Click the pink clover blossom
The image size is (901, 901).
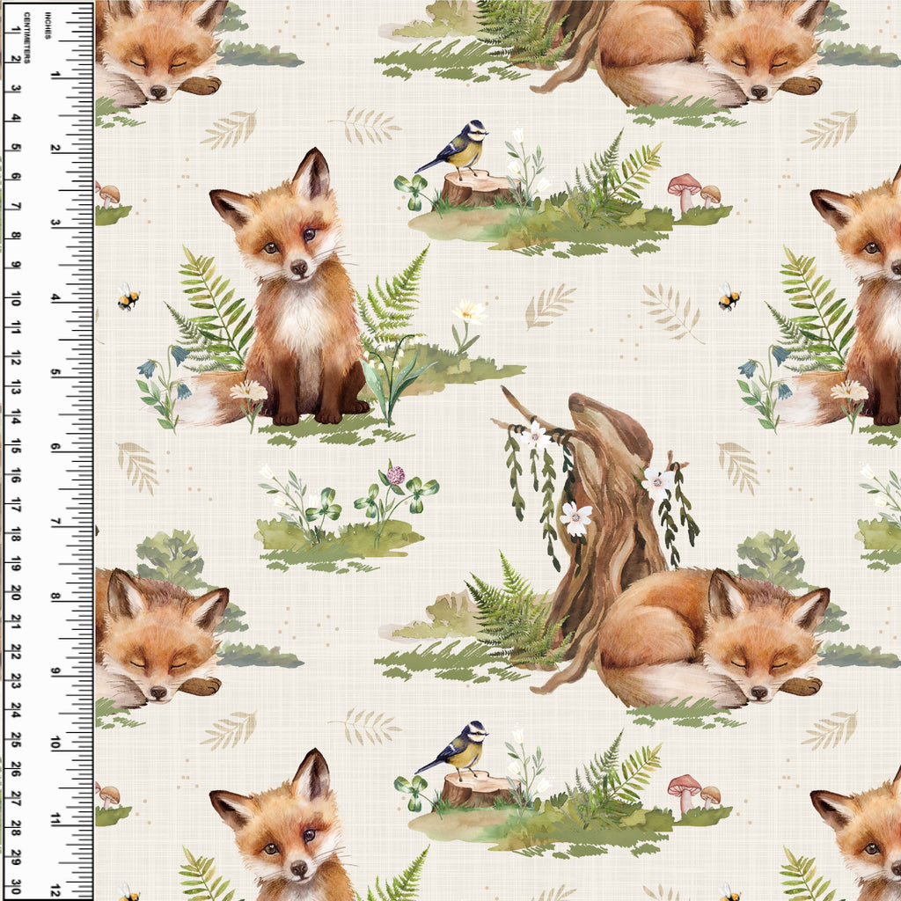pyautogui.click(x=397, y=476)
